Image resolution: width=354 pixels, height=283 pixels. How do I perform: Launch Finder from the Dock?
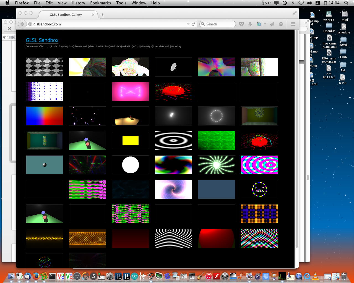[x=11, y=276]
